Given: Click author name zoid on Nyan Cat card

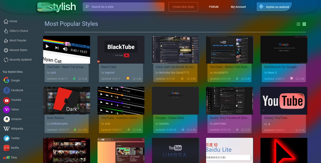Looking at the screenshot, I should [x=53, y=73].
